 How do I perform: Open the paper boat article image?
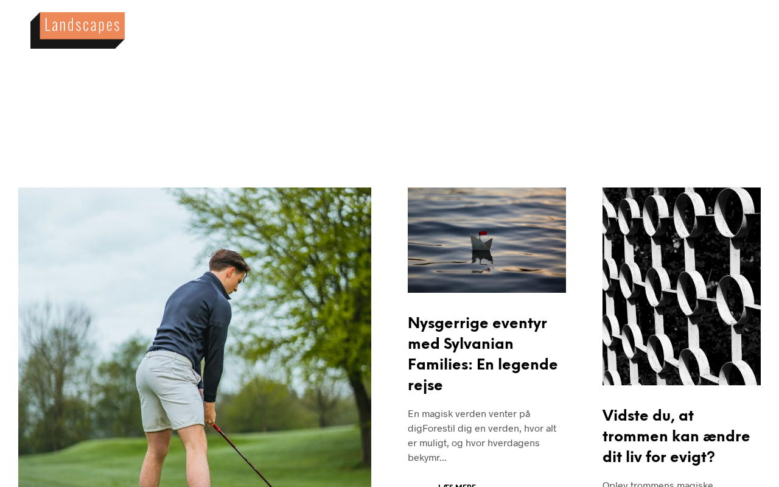point(487,240)
